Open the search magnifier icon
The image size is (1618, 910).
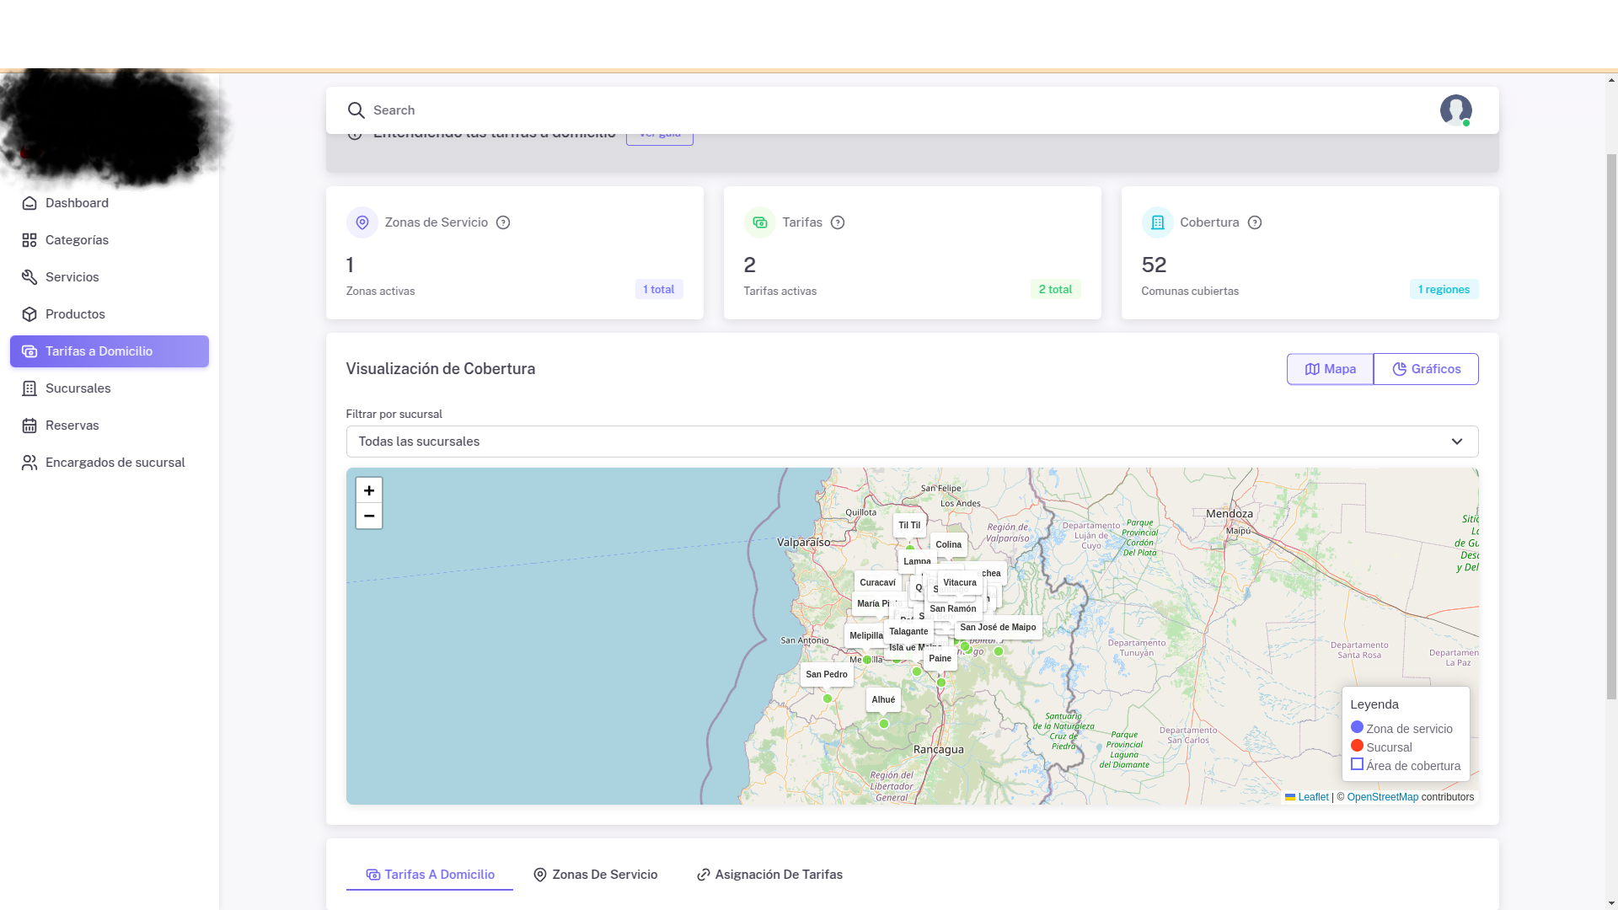pyautogui.click(x=357, y=110)
